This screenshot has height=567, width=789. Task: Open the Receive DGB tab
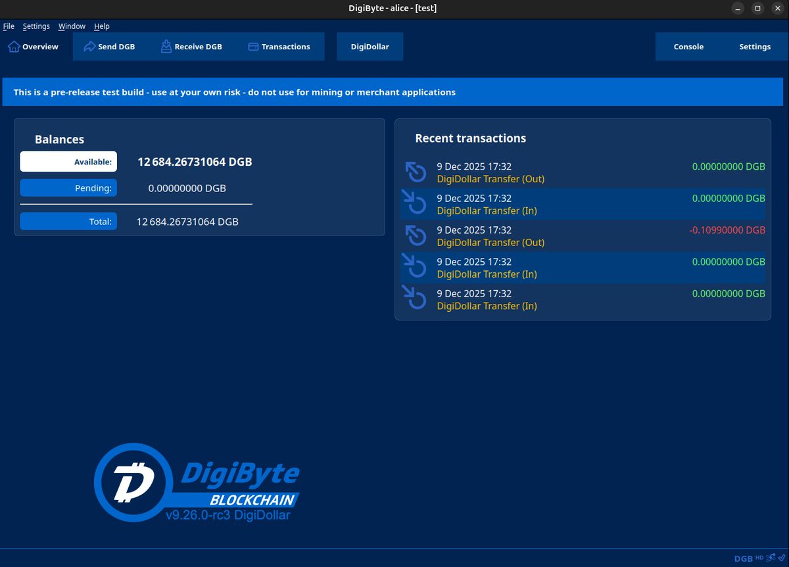pyautogui.click(x=191, y=47)
